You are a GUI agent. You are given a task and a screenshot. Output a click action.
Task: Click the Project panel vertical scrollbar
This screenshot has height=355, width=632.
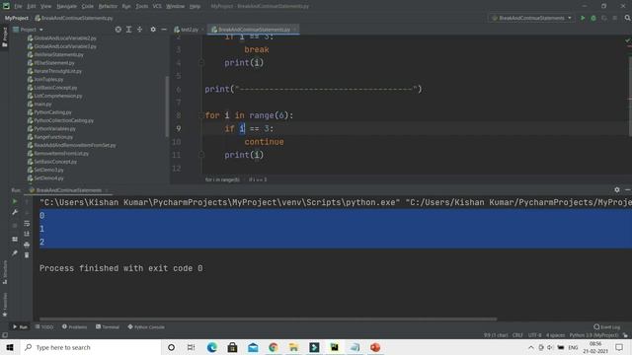pos(167,106)
